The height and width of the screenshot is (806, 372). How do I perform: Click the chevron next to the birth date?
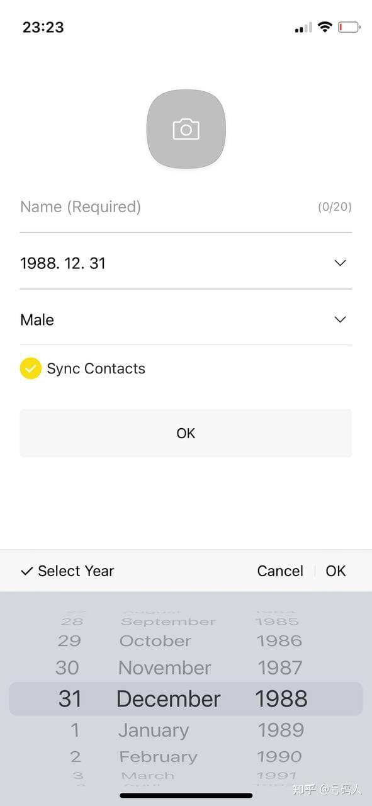(x=340, y=263)
